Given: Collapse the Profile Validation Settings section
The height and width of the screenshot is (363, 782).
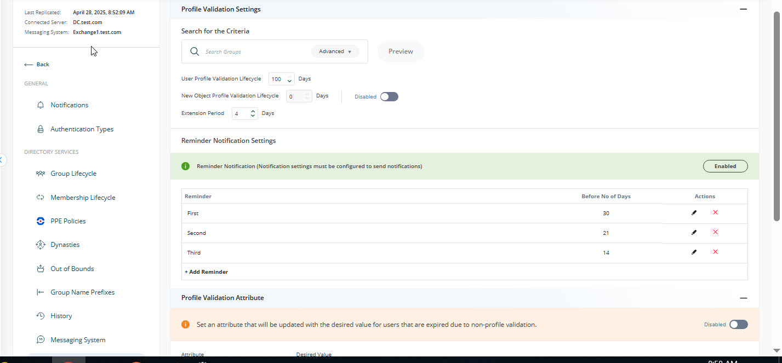Looking at the screenshot, I should (743, 9).
